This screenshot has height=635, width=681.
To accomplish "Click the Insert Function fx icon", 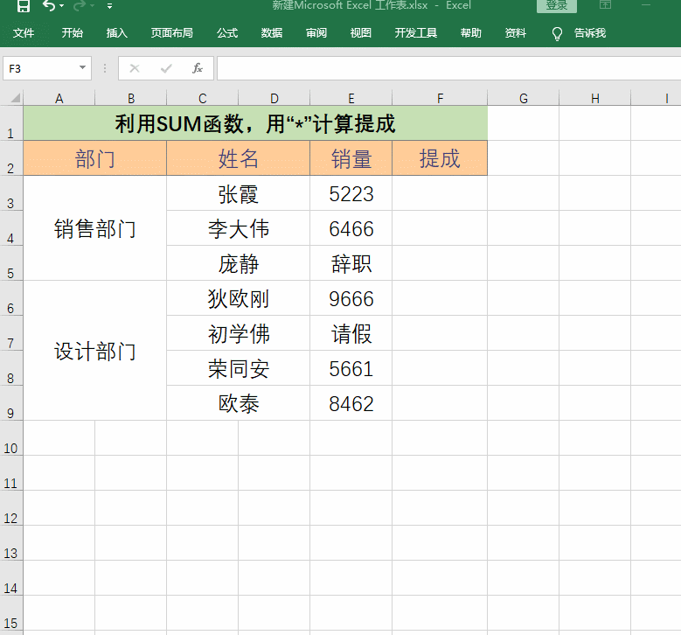I will click(198, 68).
